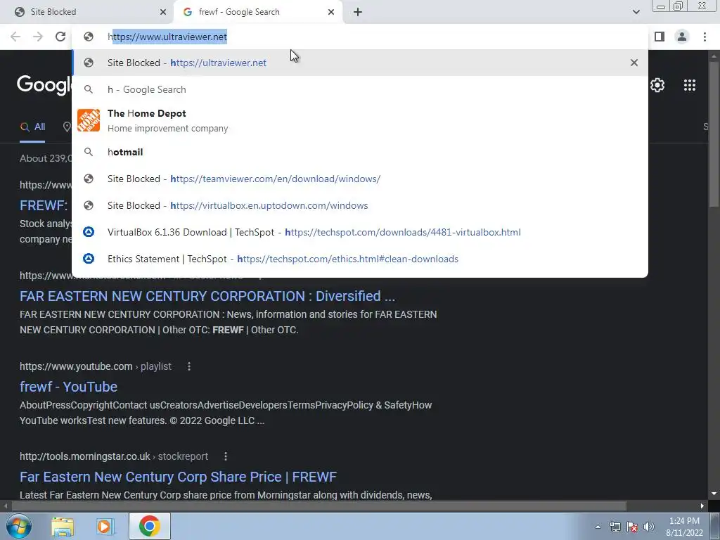720x540 pixels.
Task: Click the scroll-right arrow of horizontal scrollbar
Action: click(702, 506)
